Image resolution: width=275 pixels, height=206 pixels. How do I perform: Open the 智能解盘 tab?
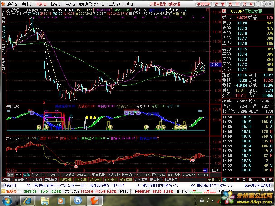tap(51, 179)
